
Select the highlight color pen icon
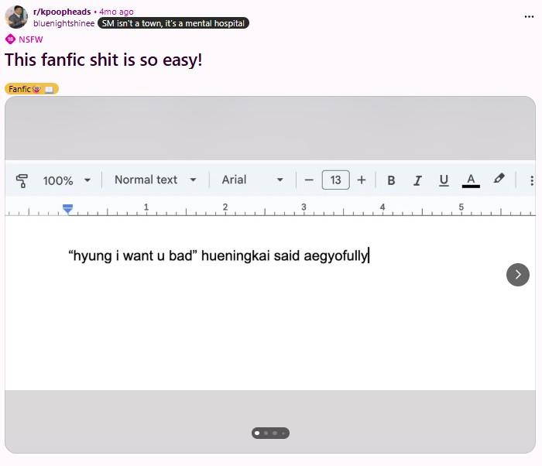pyautogui.click(x=499, y=179)
